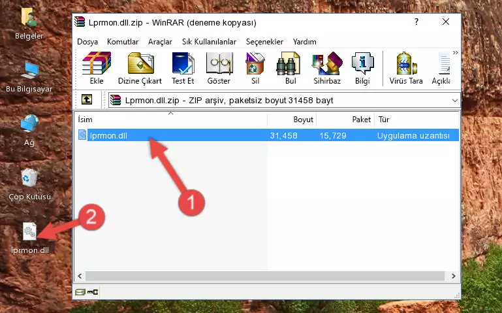This screenshot has width=502, height=313.
Task: Expand hidden toolbar items chevron
Action: point(456,52)
